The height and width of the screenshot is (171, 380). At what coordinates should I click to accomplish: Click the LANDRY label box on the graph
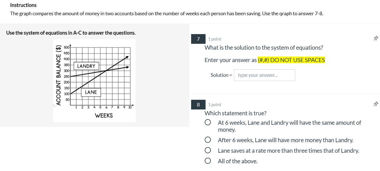86,66
